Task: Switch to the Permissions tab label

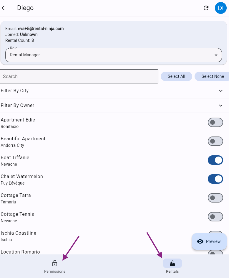Action: pyautogui.click(x=55, y=272)
